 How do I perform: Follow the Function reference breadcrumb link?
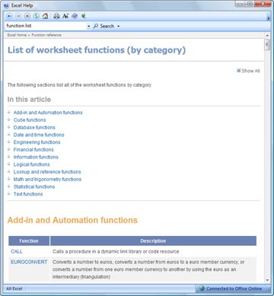[46, 35]
